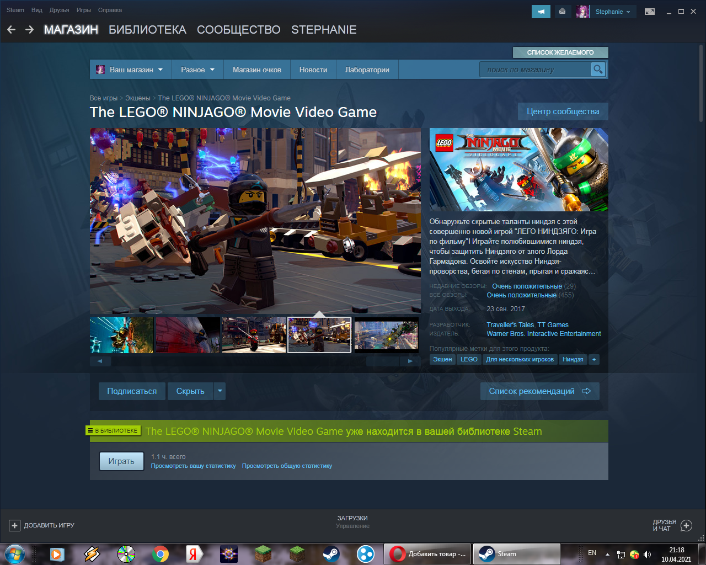
Task: Open Список рекомендаций
Action: [x=540, y=391]
